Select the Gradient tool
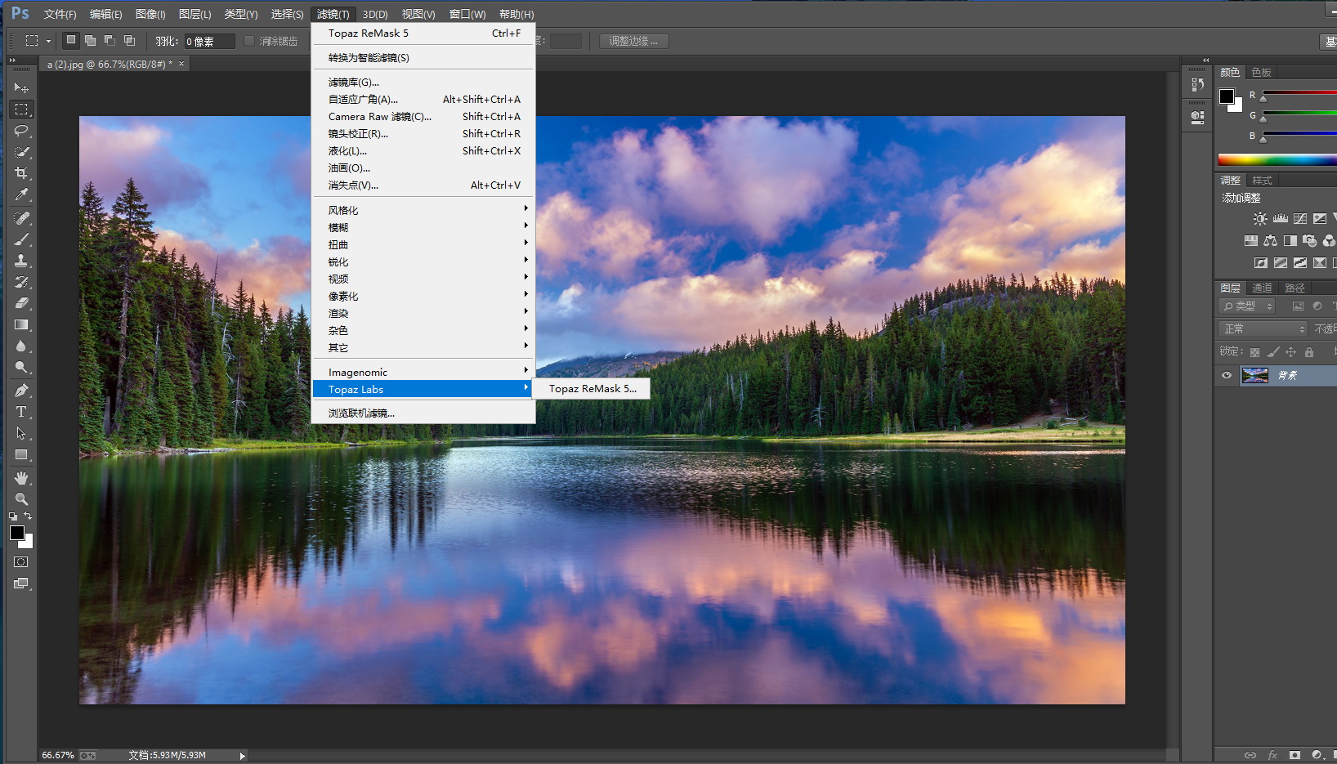 (21, 324)
